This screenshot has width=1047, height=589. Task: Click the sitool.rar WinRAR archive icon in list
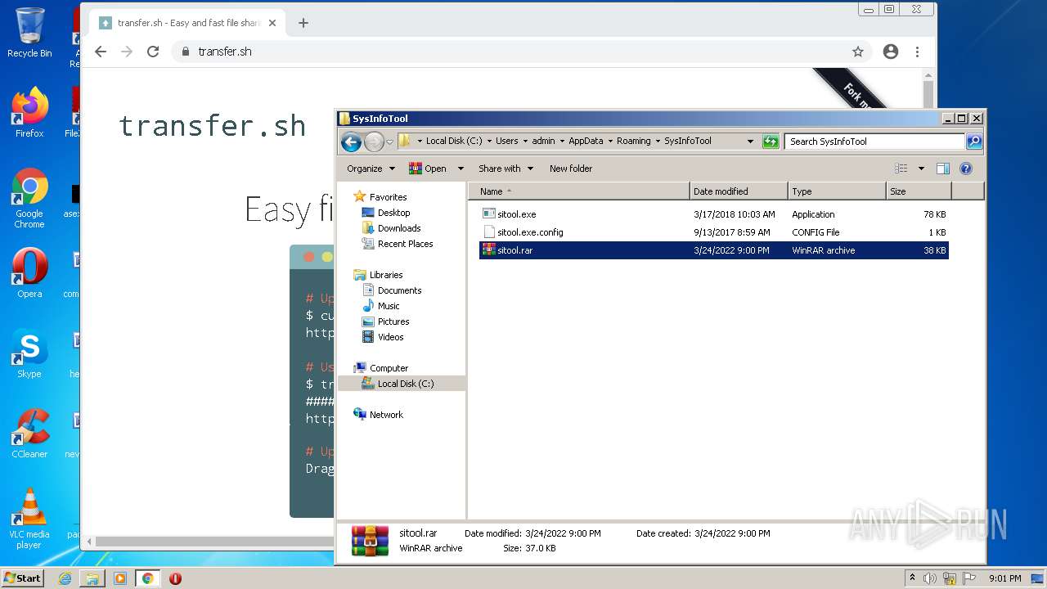click(489, 250)
